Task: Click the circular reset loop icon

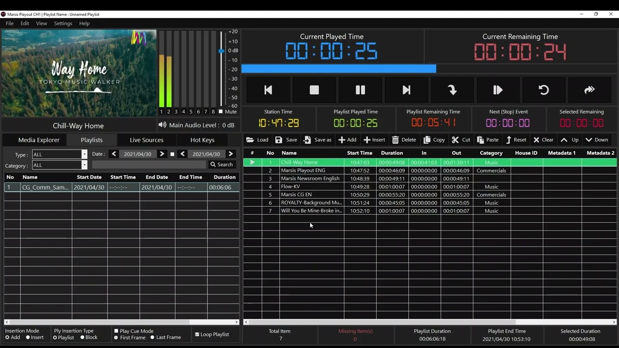Action: [x=544, y=90]
